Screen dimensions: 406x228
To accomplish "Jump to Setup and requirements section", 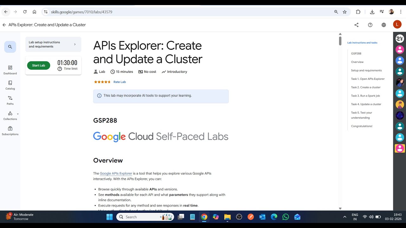I will pyautogui.click(x=366, y=70).
